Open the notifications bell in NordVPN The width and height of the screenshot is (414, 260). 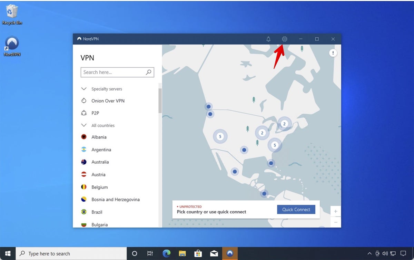click(268, 39)
